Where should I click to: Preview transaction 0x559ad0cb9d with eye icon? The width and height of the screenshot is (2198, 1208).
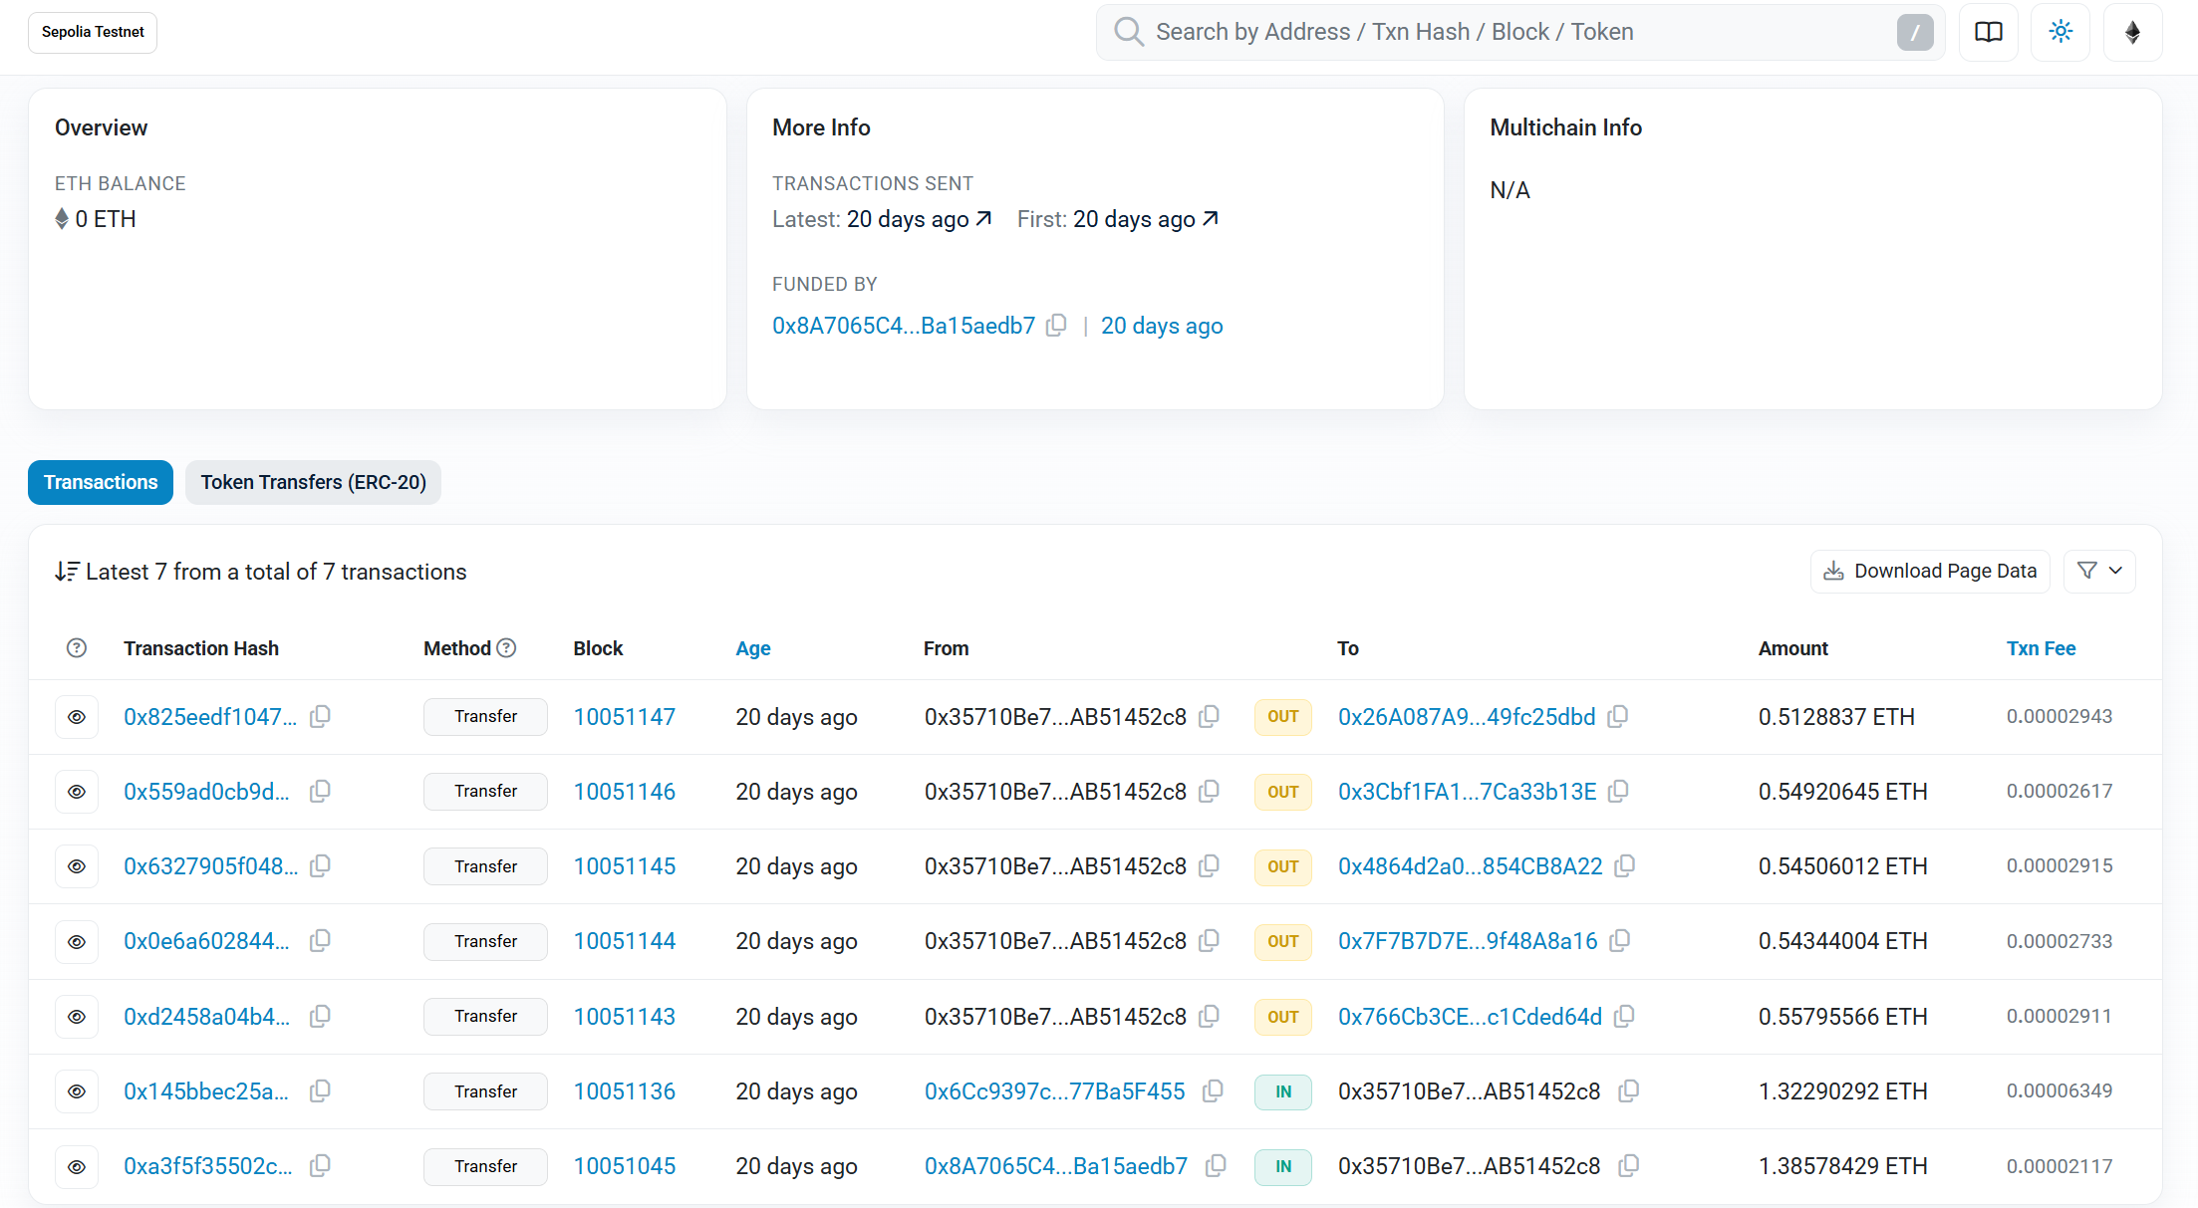pos(77,792)
